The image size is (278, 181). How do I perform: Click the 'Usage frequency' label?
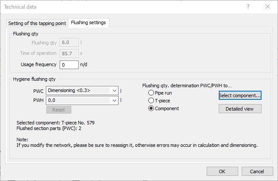point(38,64)
